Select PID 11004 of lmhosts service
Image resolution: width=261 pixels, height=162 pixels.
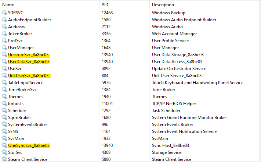tap(107, 103)
